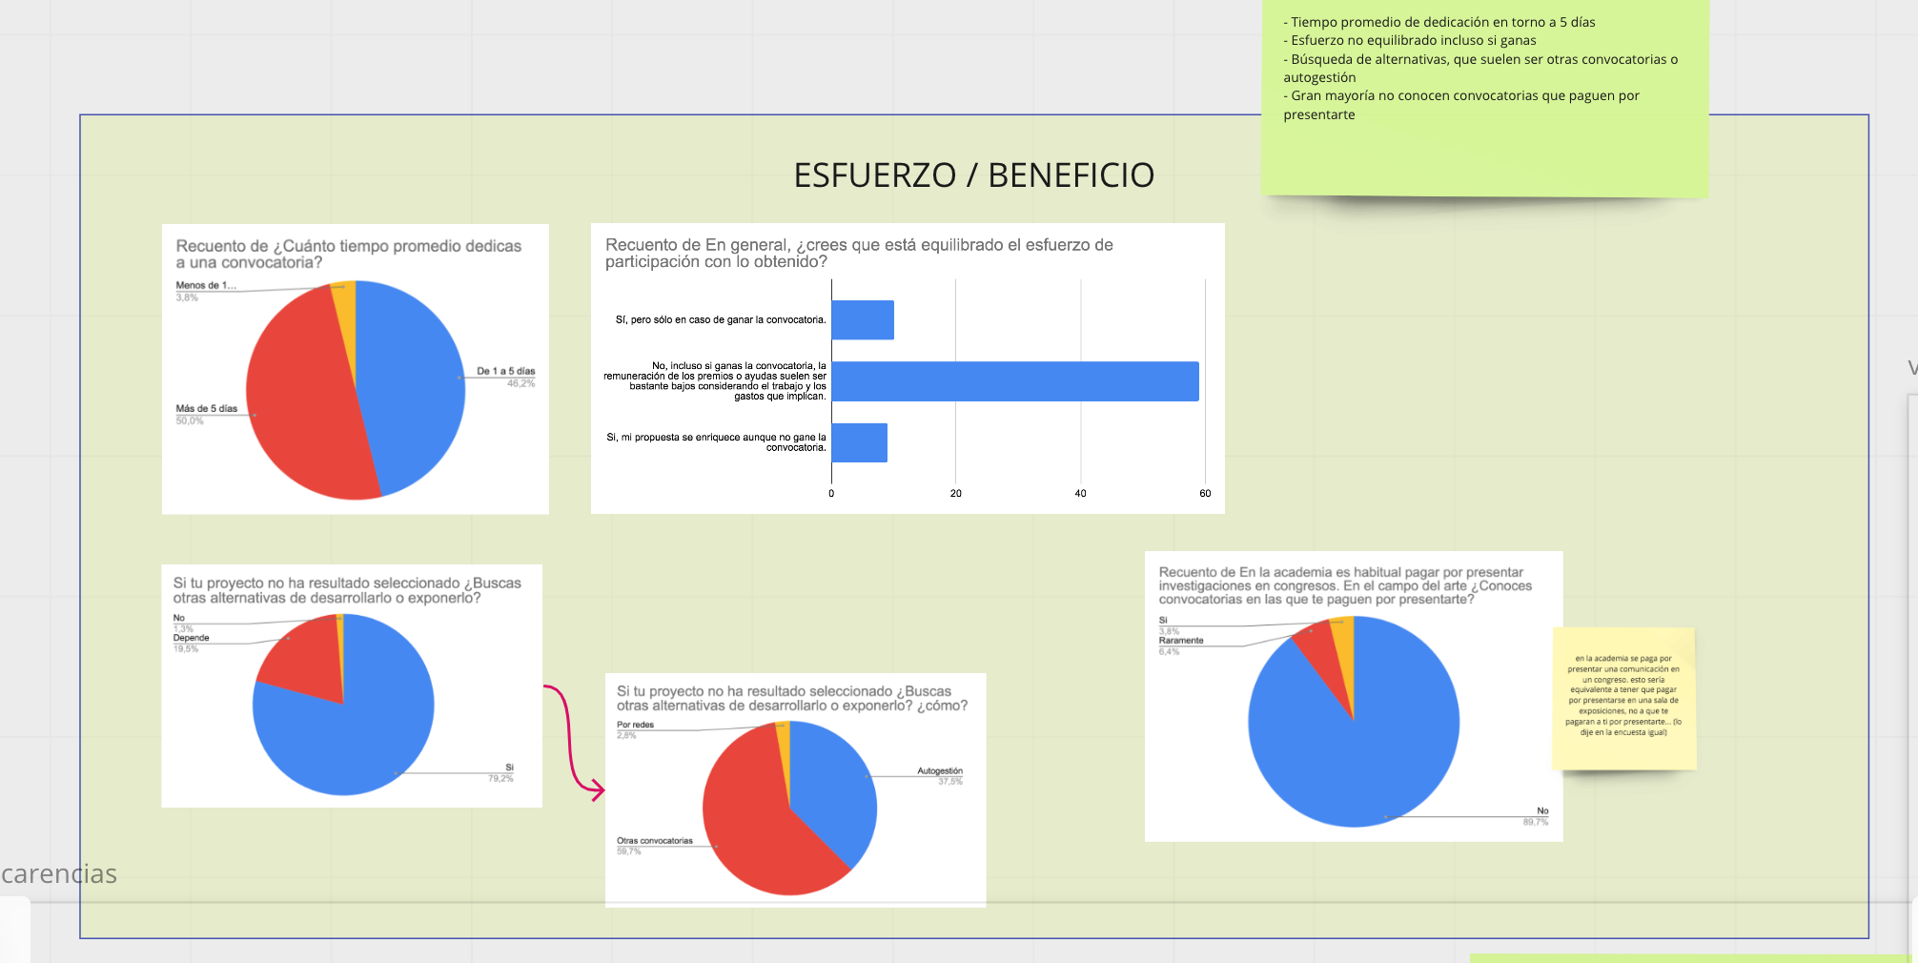Click the "Búsqueda de alternativas" line on green note
The width and height of the screenshot is (1918, 963).
[1480, 68]
